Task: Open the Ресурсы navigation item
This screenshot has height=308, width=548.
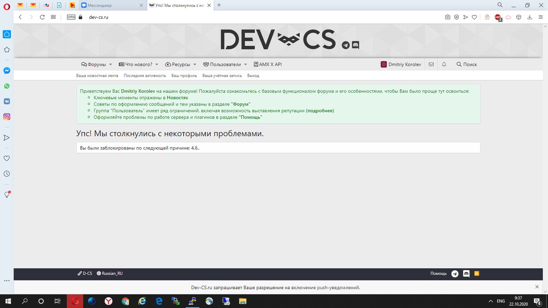Action: pyautogui.click(x=178, y=65)
